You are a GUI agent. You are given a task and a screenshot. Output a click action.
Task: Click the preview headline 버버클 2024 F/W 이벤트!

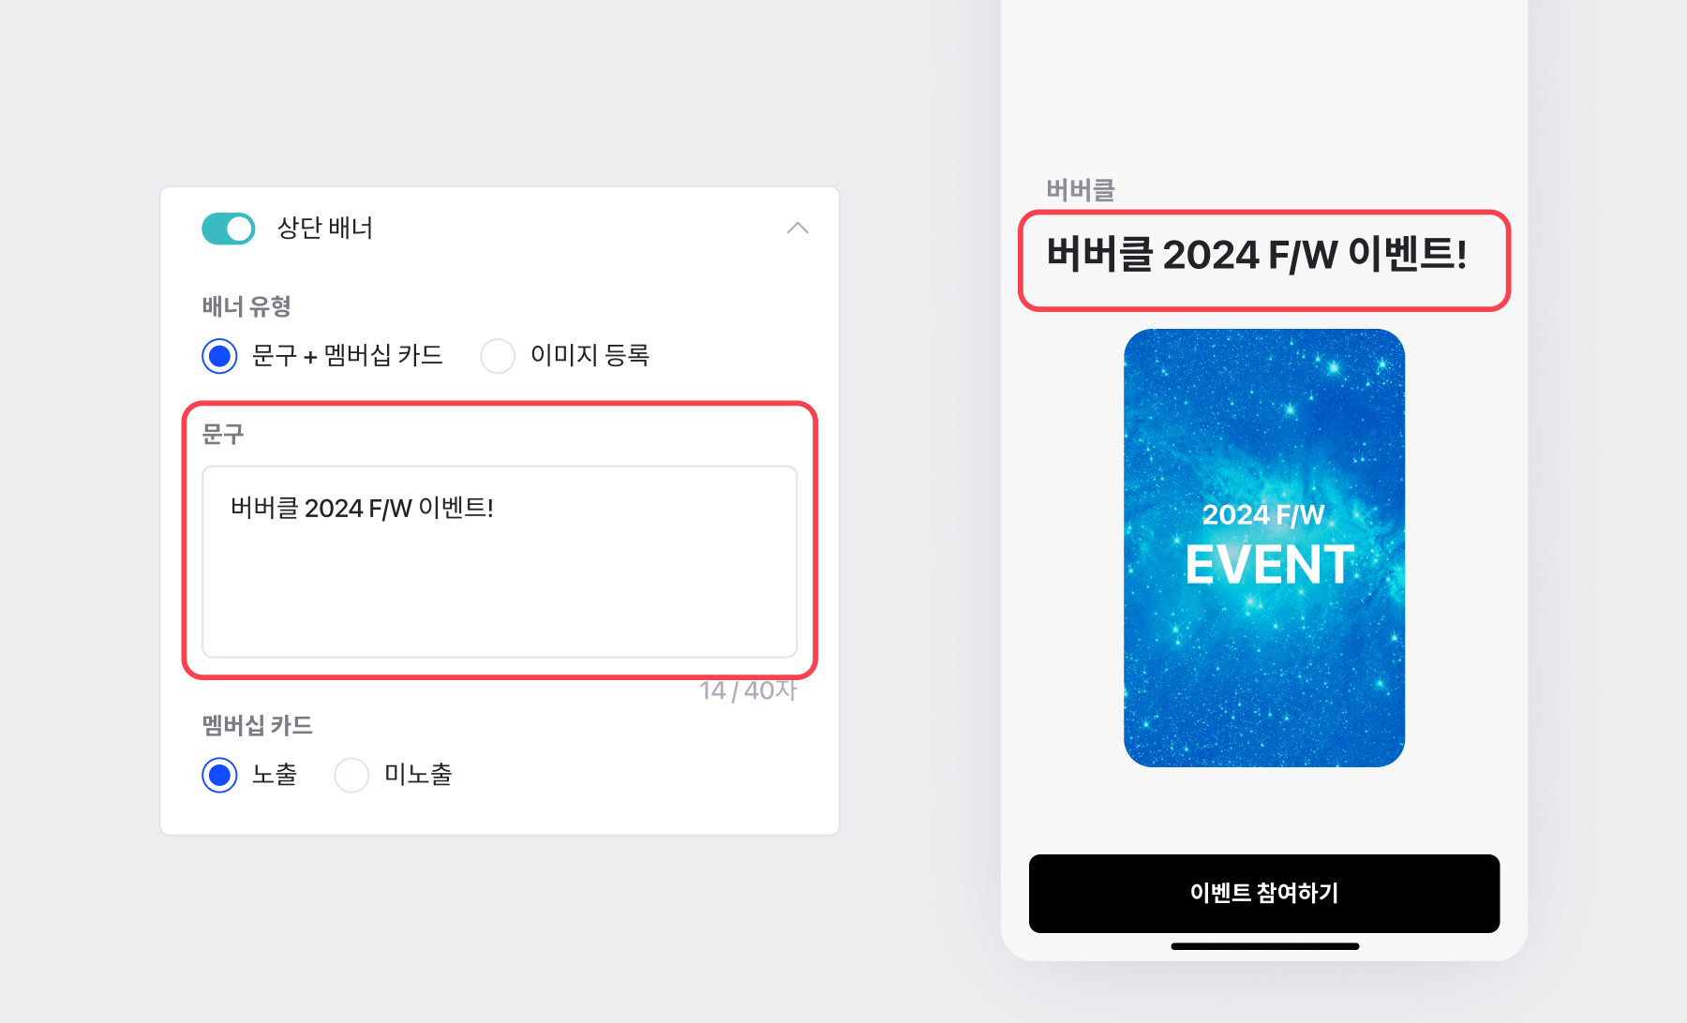(1257, 255)
